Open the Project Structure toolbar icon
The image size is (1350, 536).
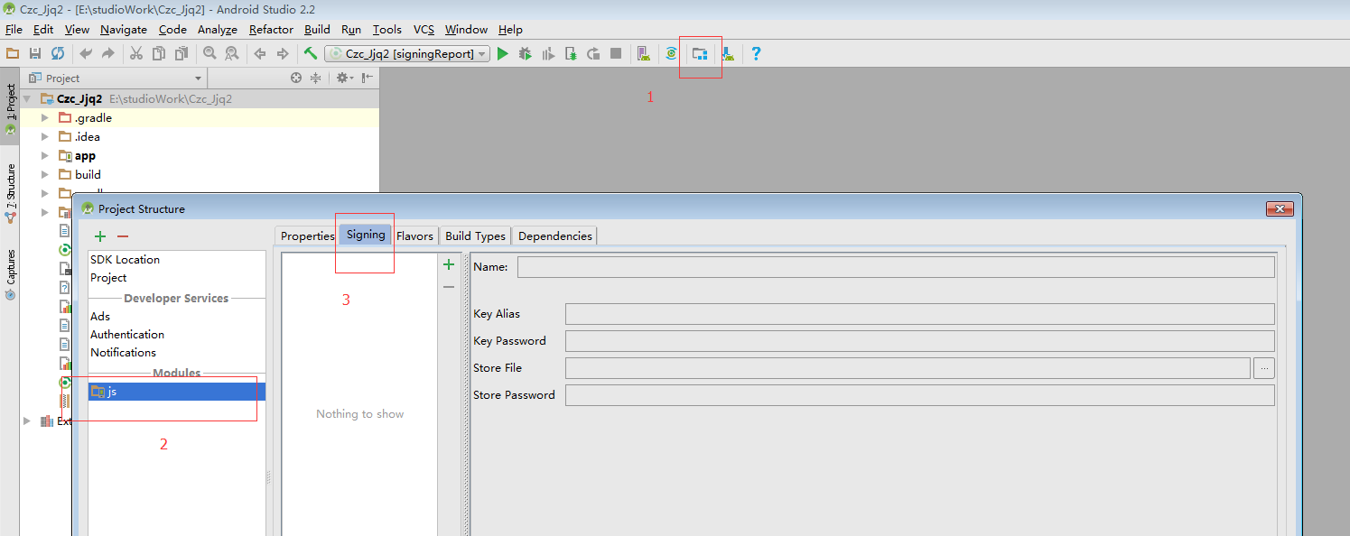(x=699, y=54)
